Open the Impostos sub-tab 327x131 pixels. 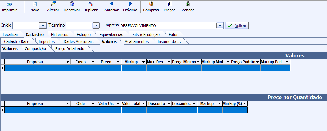[47, 41]
